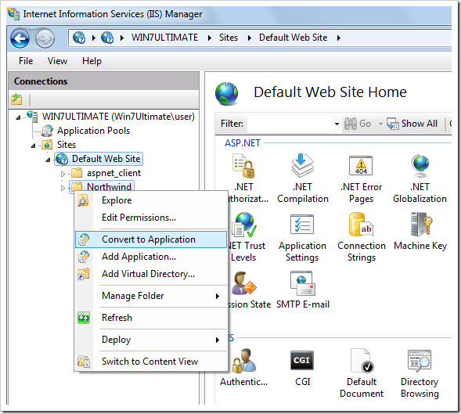Expand the aspnet_client folder node
The height and width of the screenshot is (414, 461).
click(x=63, y=174)
